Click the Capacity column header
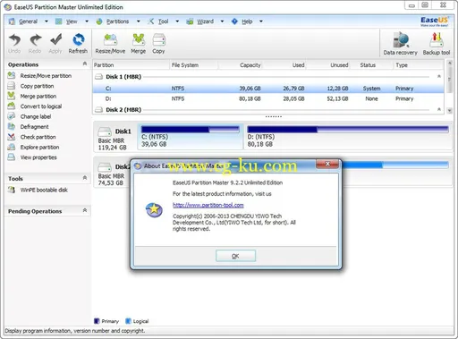 [x=241, y=65]
